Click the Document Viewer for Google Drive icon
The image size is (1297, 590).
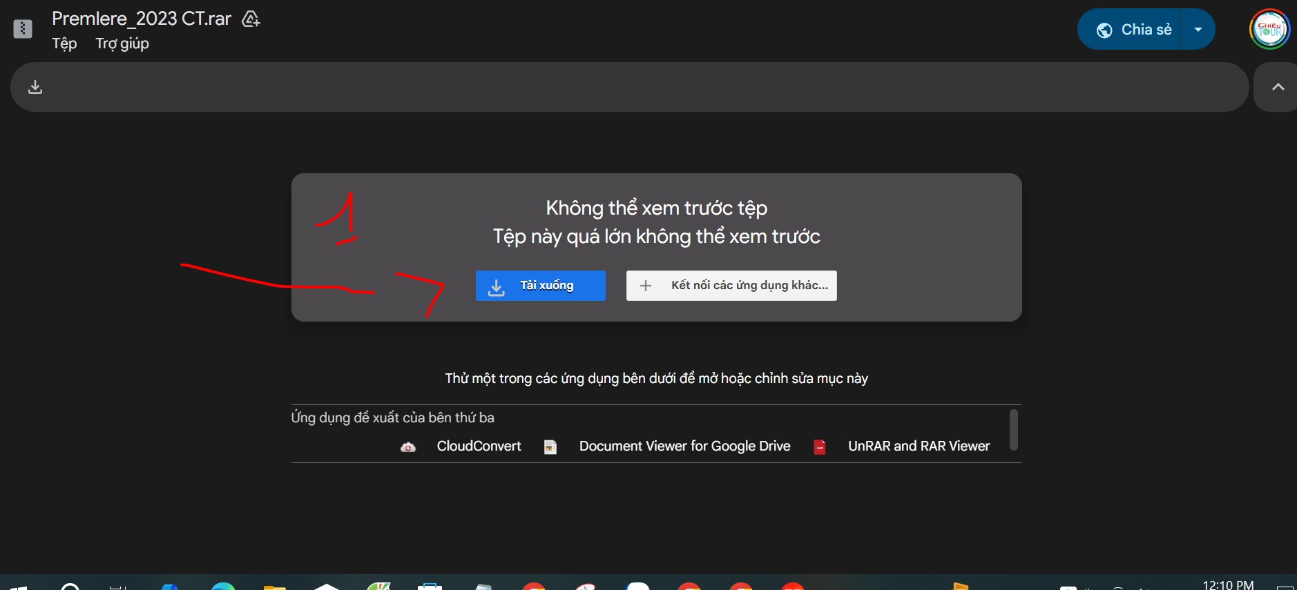pos(550,447)
